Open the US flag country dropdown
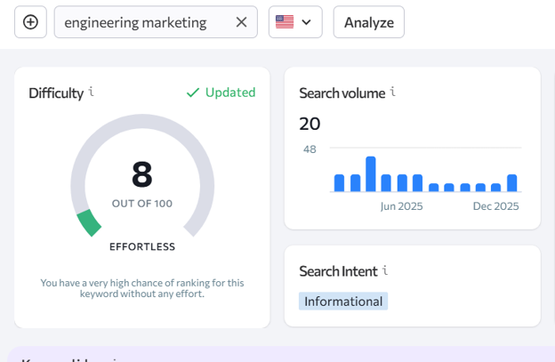 (295, 22)
